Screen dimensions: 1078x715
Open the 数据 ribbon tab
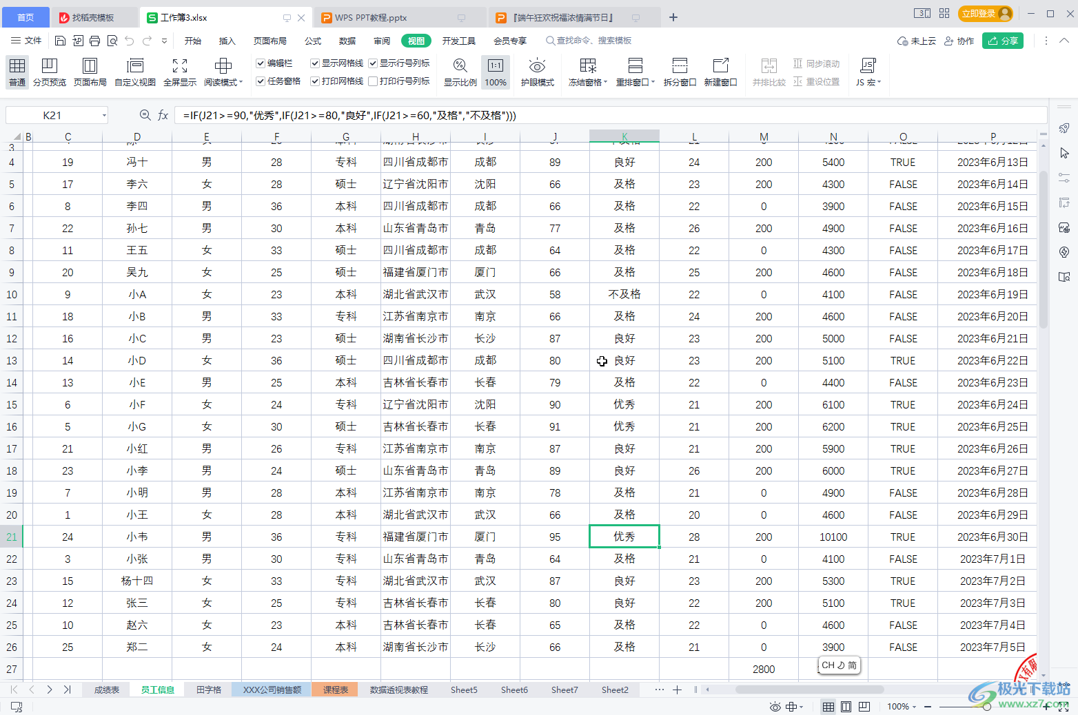coord(347,41)
